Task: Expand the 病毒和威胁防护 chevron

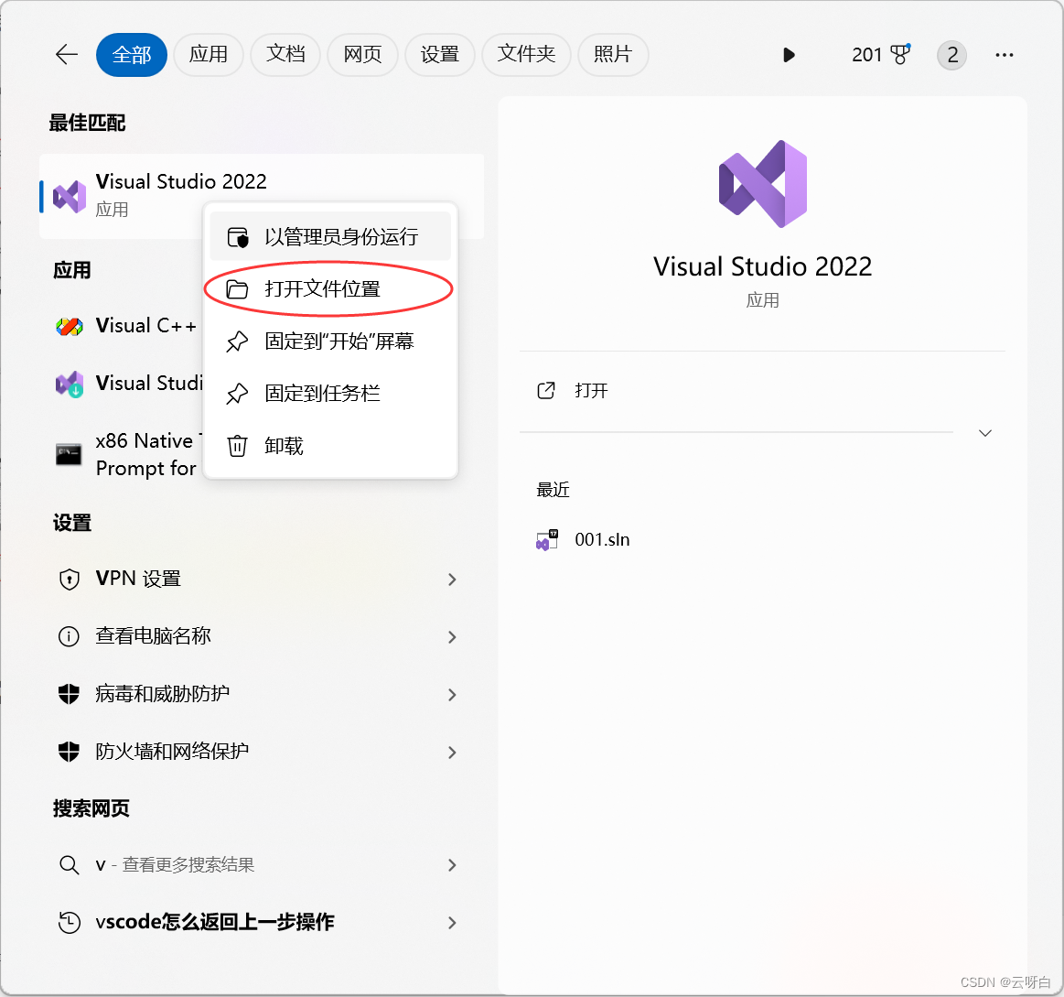Action: [x=452, y=695]
